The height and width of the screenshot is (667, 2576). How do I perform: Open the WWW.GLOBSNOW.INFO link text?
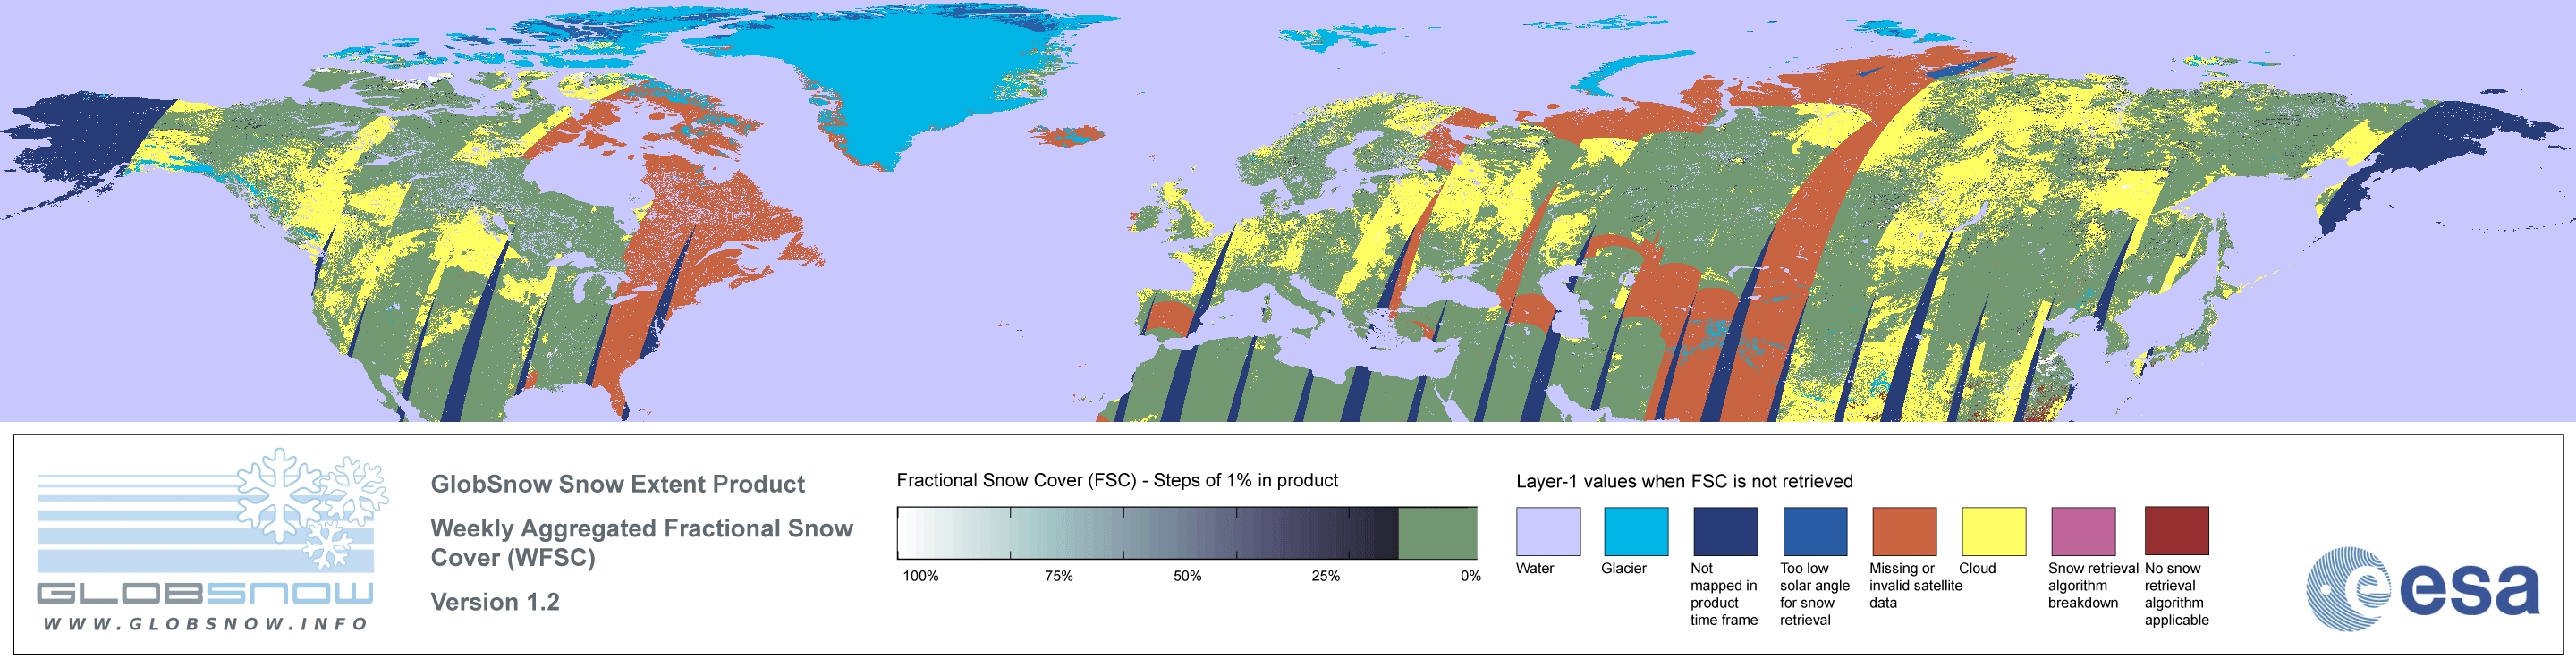pos(205,624)
